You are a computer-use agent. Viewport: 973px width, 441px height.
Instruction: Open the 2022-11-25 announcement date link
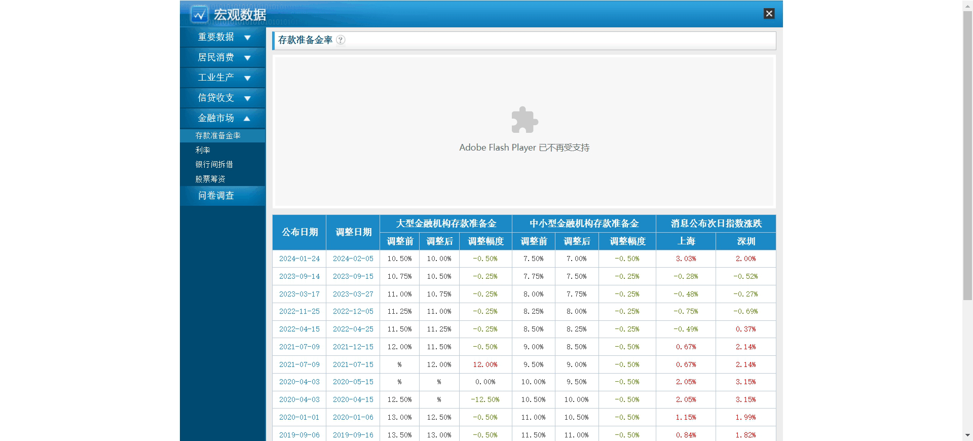pyautogui.click(x=300, y=311)
